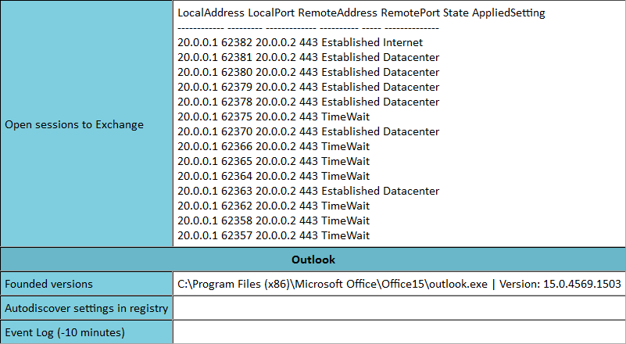Click the session row with port 62380
The width and height of the screenshot is (626, 344).
coord(308,72)
